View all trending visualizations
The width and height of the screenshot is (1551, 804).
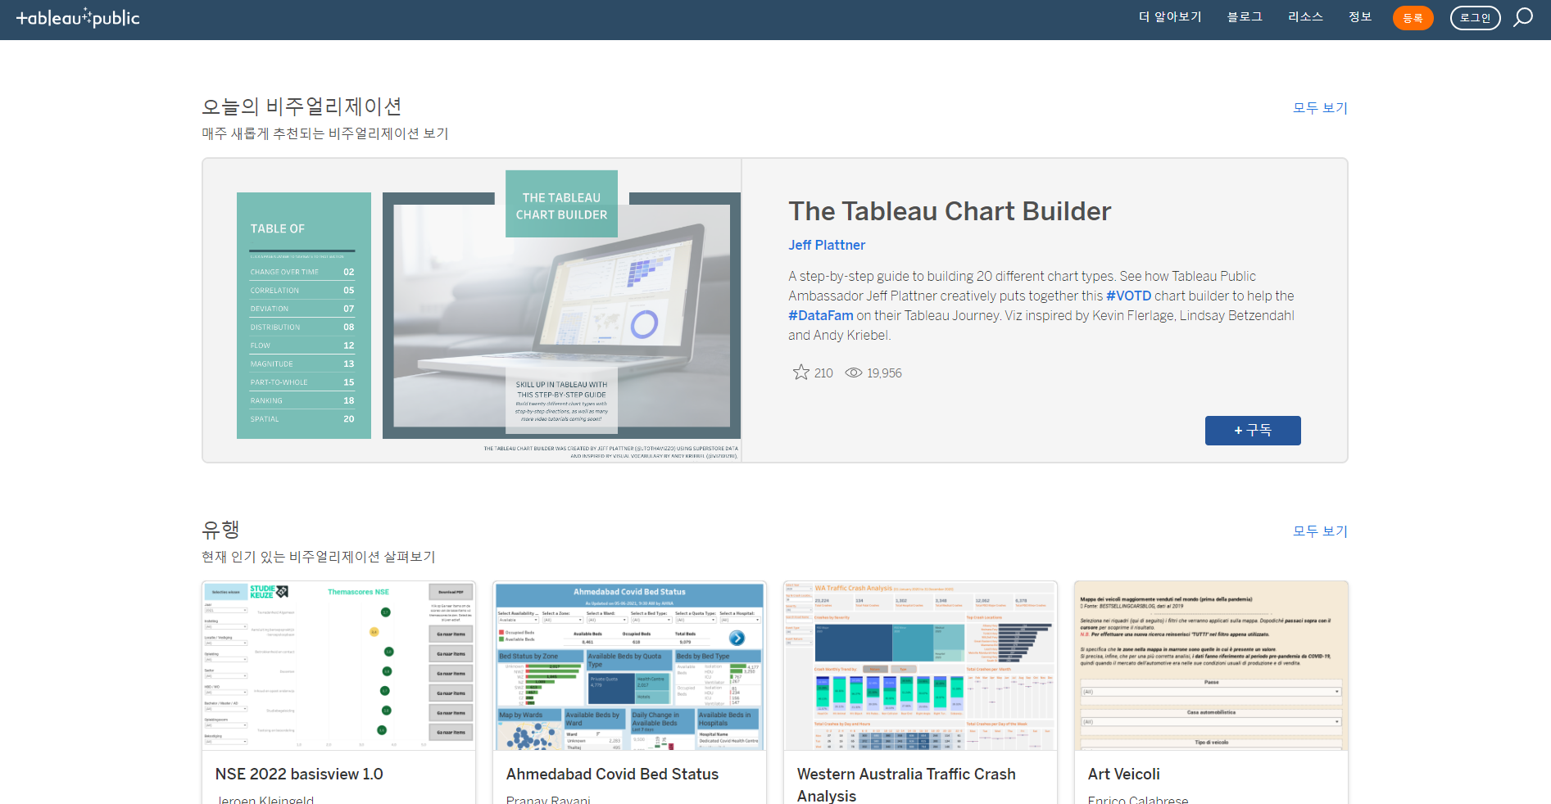pos(1320,531)
